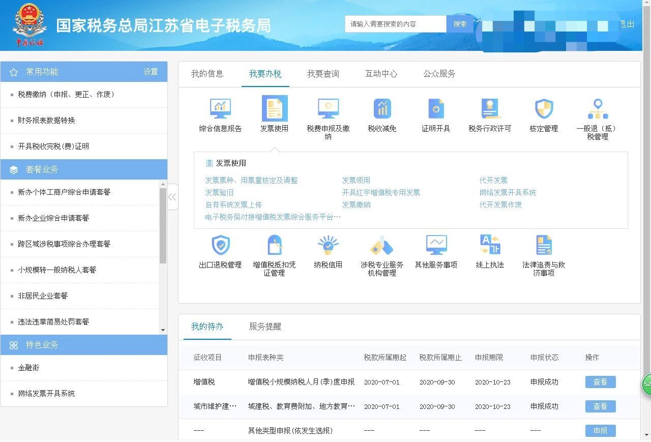Click the layers icon beside 套餐业务
651x442 pixels.
14,169
